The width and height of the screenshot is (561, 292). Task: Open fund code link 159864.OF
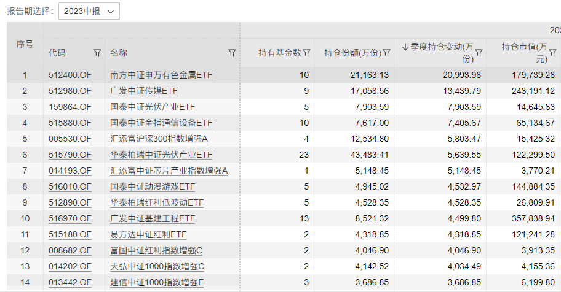click(70, 107)
